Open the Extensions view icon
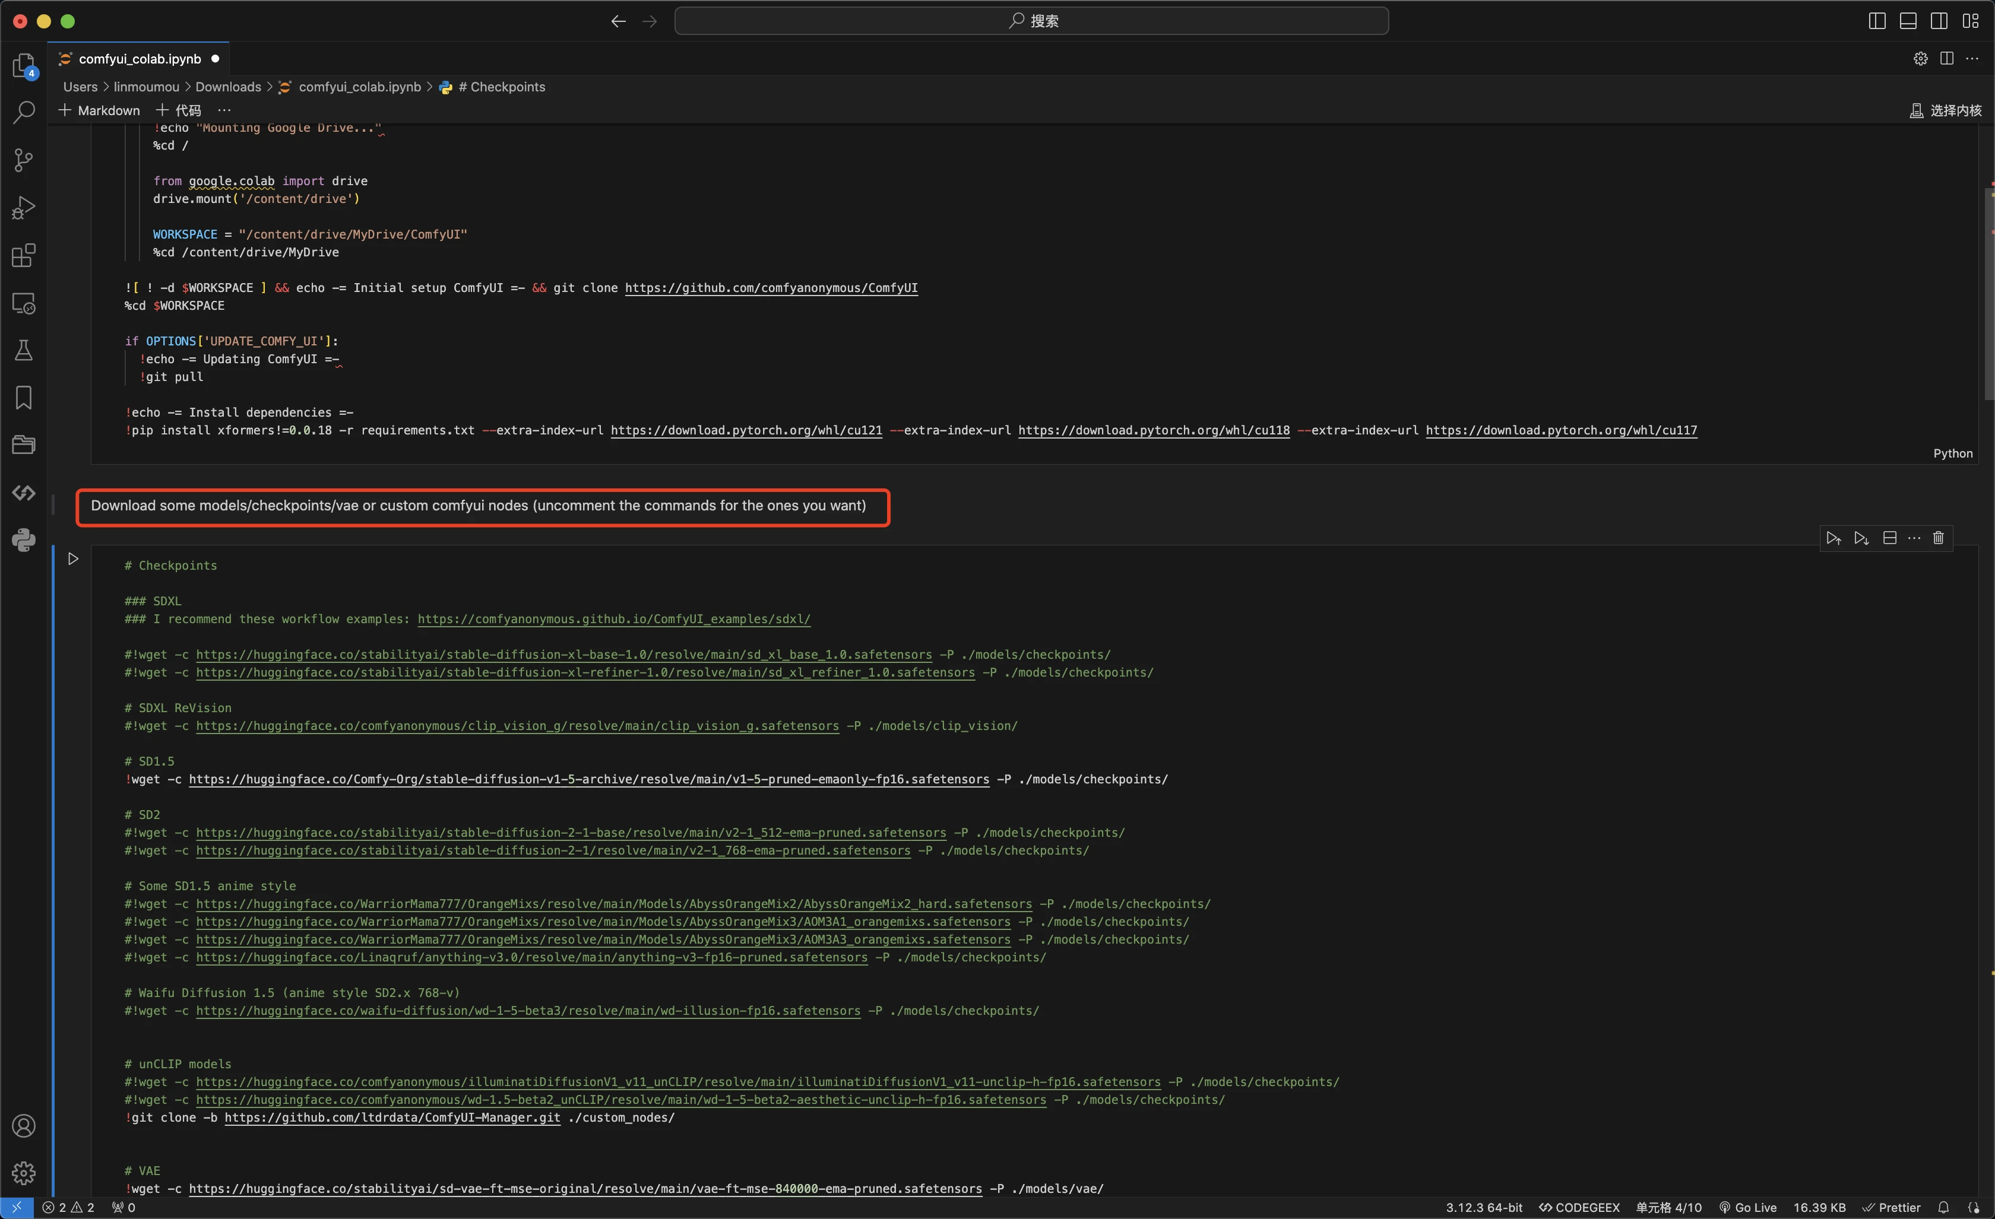The height and width of the screenshot is (1219, 1995). coord(24,256)
